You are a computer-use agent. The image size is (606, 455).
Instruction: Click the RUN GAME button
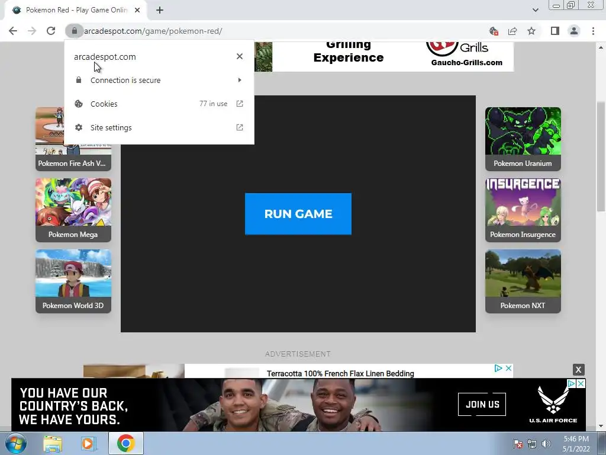[298, 213]
